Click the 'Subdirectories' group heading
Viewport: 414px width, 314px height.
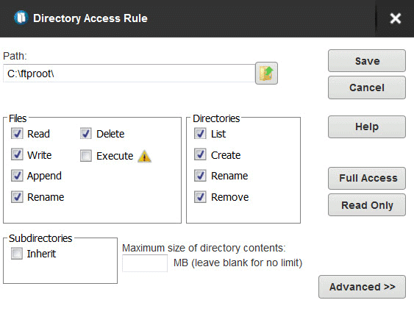40,238
